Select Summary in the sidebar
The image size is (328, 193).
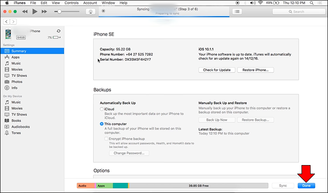point(32,51)
